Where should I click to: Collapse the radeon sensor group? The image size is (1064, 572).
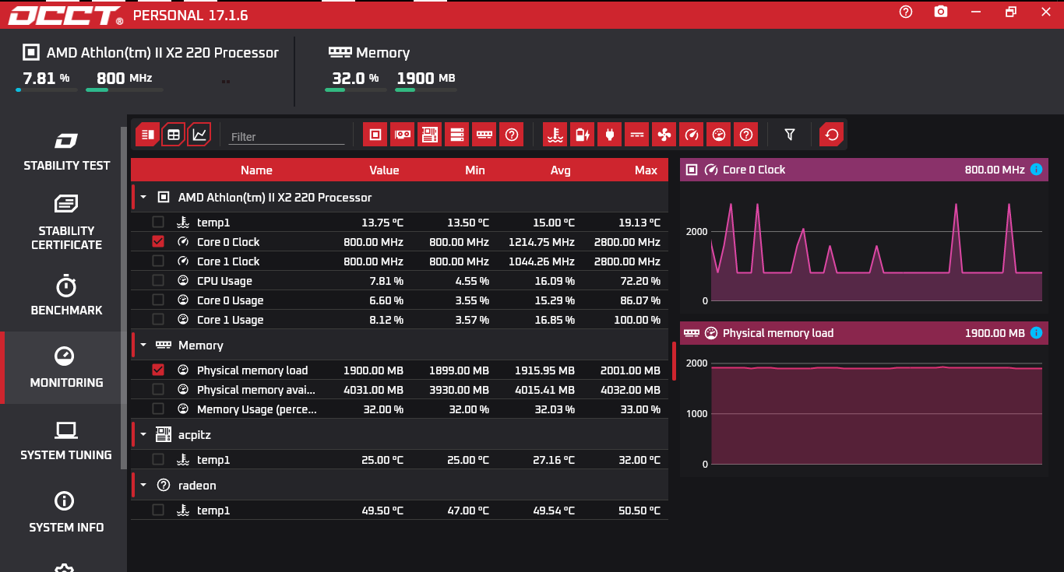143,486
